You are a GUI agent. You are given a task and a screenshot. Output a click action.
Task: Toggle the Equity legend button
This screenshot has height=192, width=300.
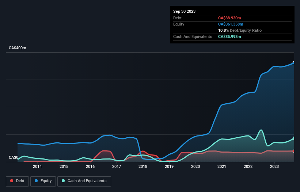tap(43, 181)
